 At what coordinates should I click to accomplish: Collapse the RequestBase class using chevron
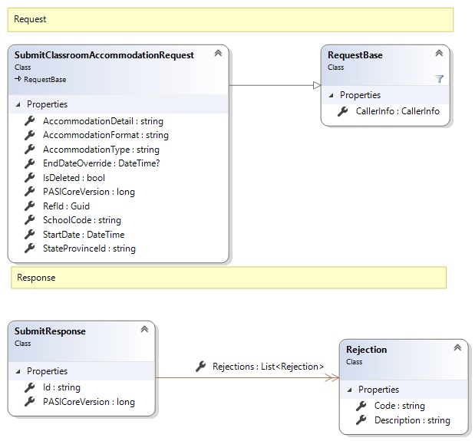pos(439,54)
